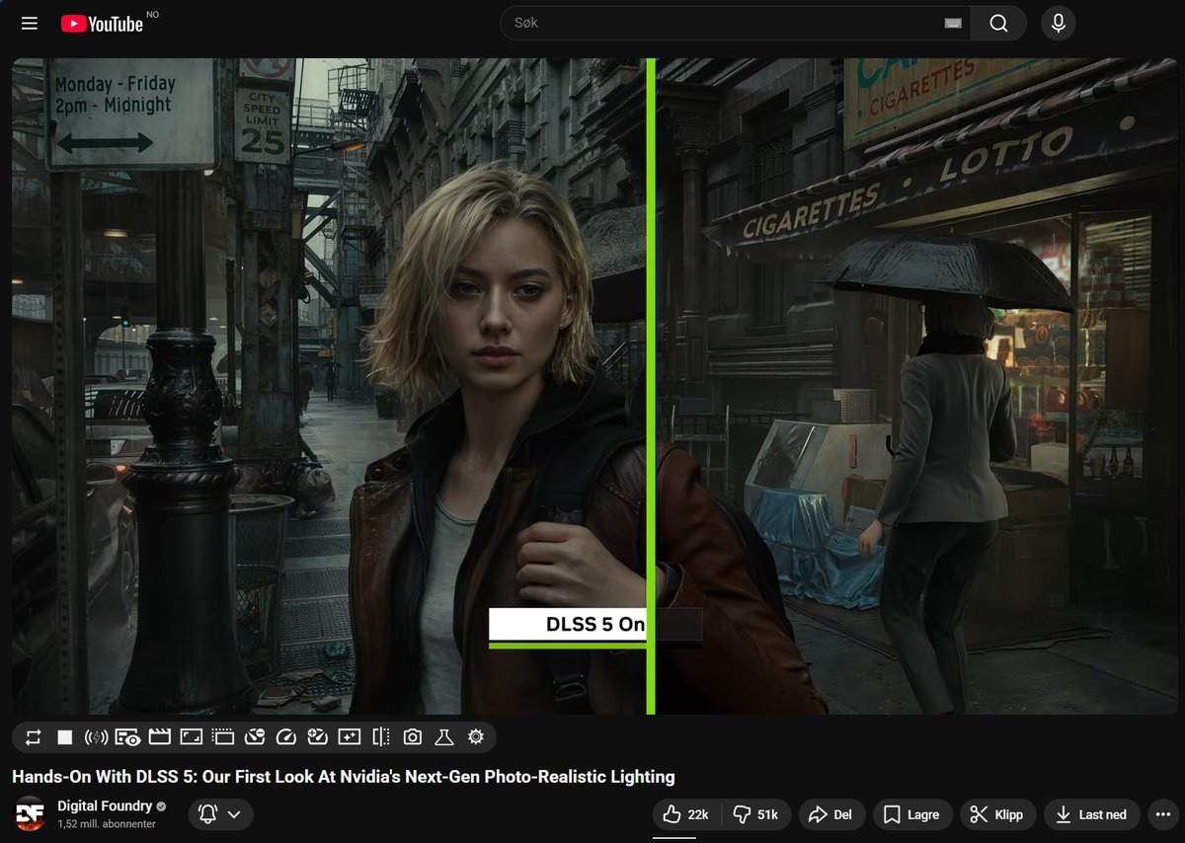The image size is (1185, 843).
Task: Toggle cinema mode clapperboard icon
Action: point(159,737)
